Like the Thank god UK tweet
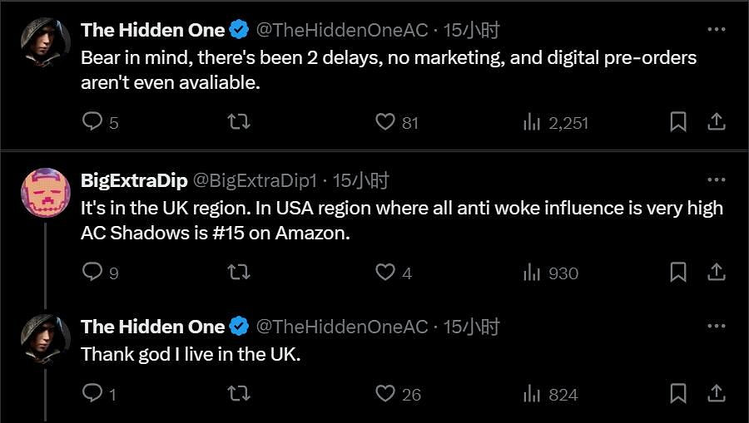Viewport: 749px width, 423px height. [384, 394]
